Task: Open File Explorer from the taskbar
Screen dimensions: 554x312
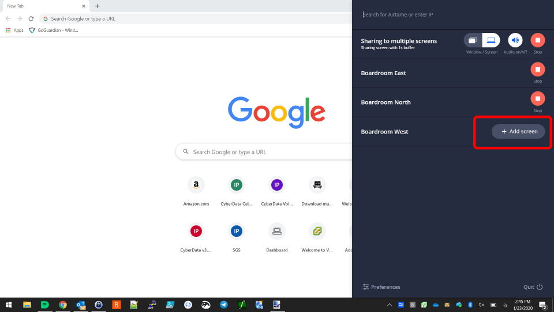Action: click(x=27, y=305)
